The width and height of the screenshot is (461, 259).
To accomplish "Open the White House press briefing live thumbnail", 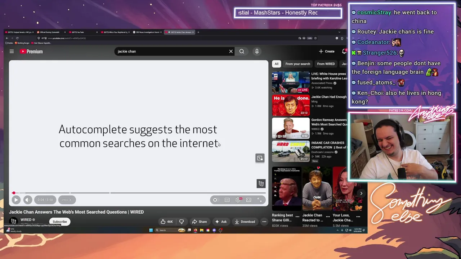I will (291, 82).
